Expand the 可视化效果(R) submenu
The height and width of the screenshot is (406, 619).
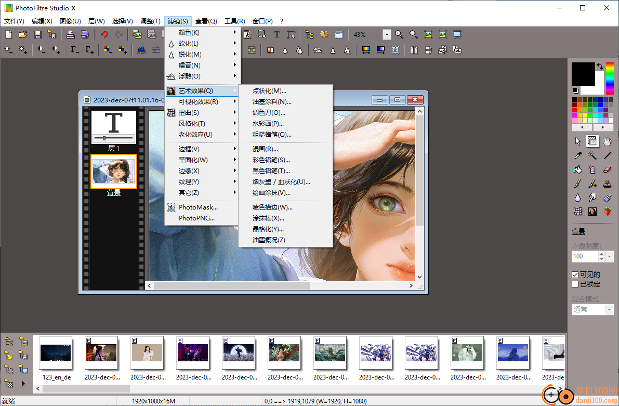pos(202,101)
